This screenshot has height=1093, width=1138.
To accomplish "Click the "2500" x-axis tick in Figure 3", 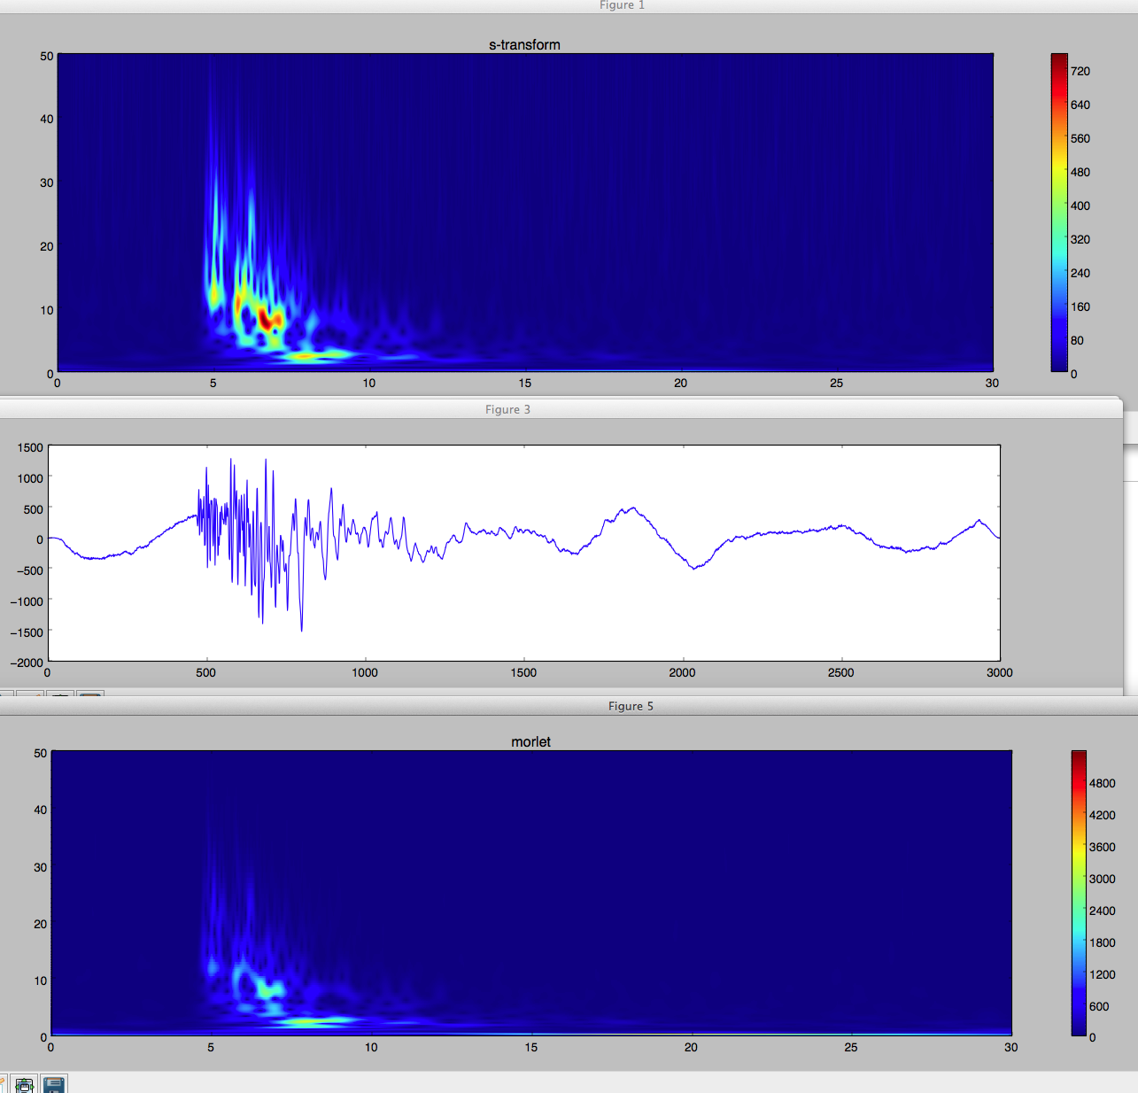I will pyautogui.click(x=841, y=672).
